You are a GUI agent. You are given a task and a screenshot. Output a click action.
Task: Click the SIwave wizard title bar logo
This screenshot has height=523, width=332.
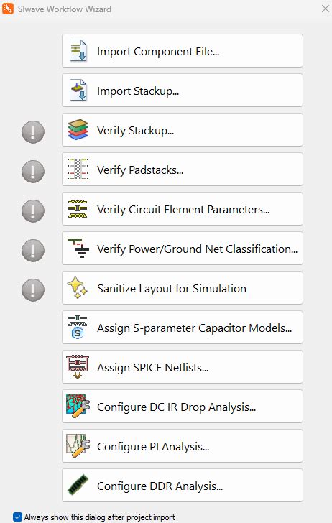8,9
